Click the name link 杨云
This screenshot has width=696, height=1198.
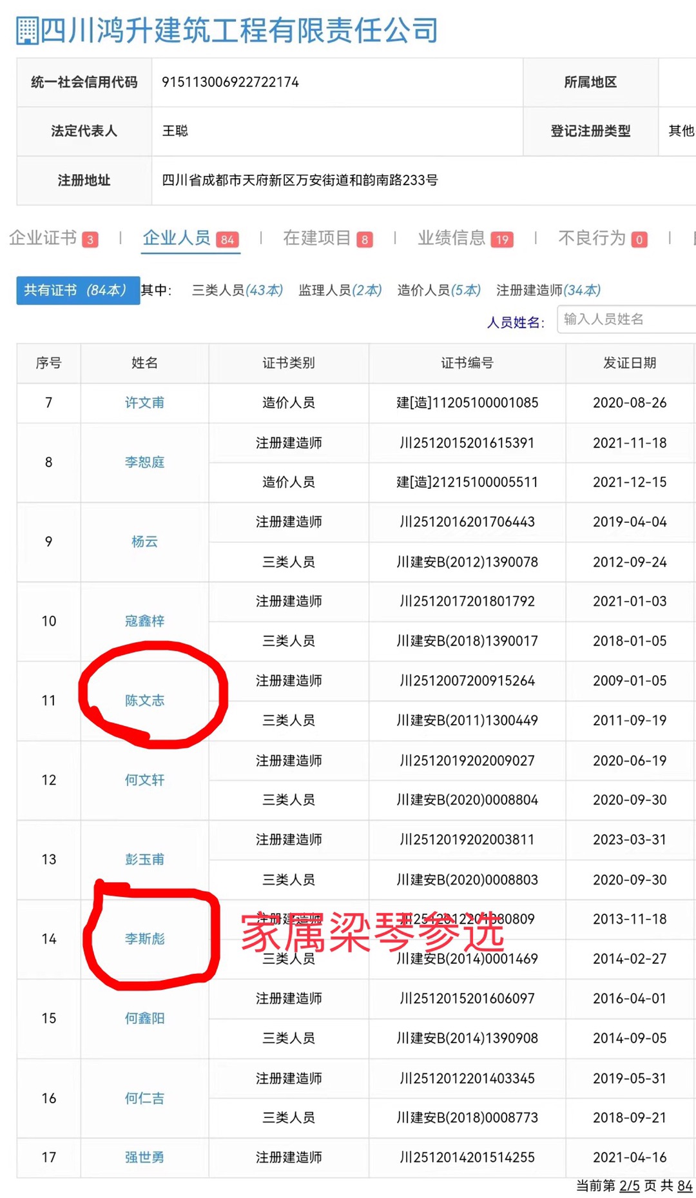click(144, 542)
